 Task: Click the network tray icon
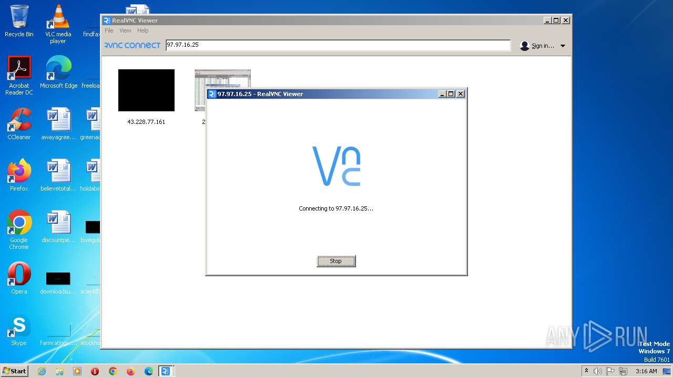click(623, 371)
